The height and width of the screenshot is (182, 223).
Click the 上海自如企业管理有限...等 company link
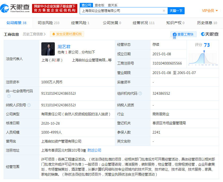92,60
